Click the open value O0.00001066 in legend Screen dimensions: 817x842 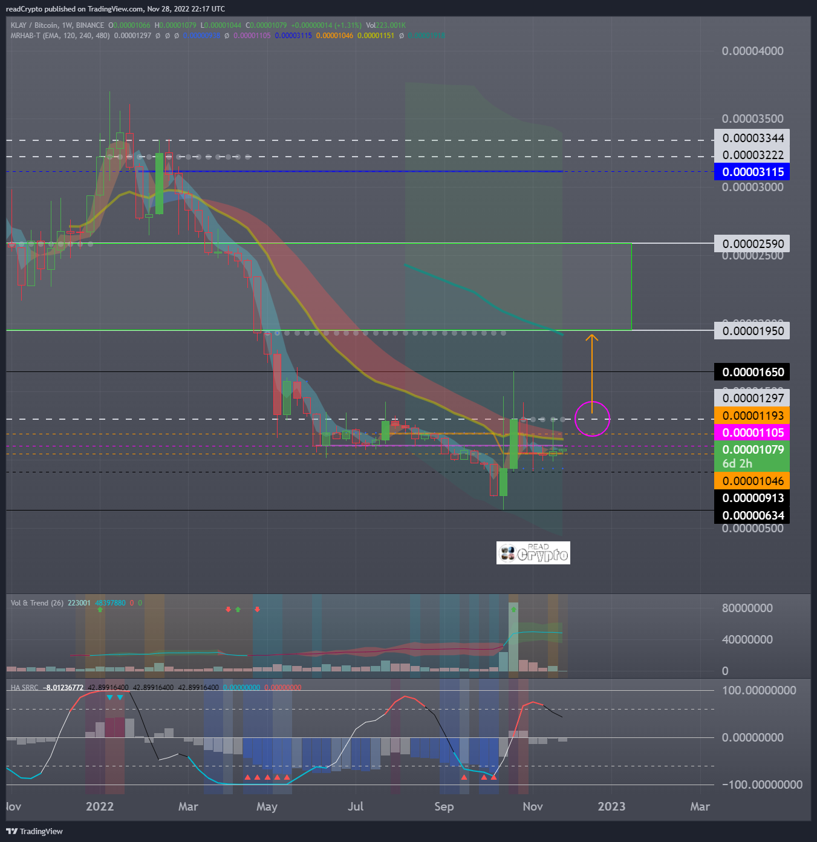coord(130,25)
